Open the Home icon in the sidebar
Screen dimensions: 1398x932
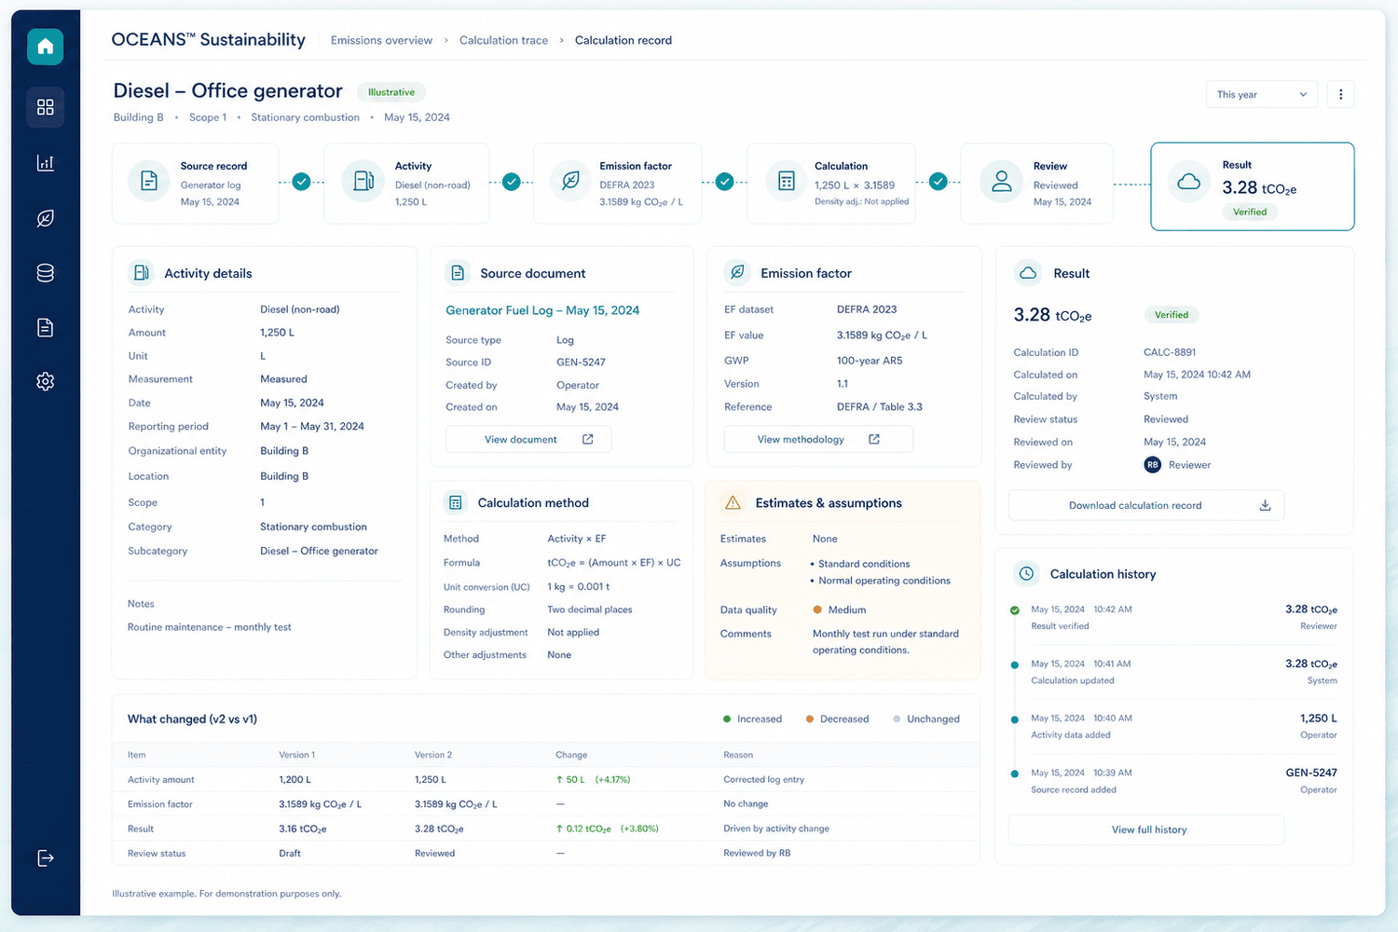pos(45,47)
